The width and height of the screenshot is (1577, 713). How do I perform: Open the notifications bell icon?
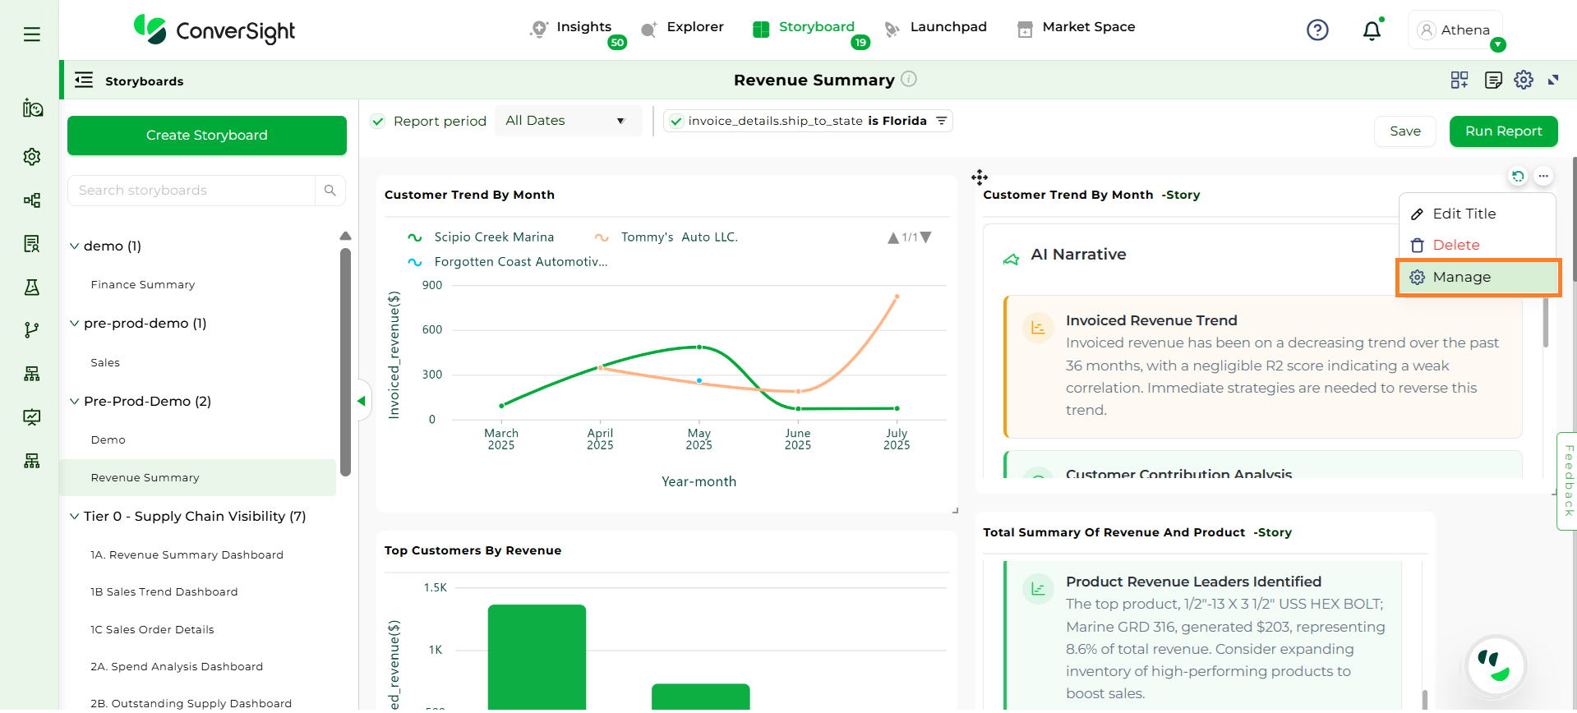[1372, 31]
